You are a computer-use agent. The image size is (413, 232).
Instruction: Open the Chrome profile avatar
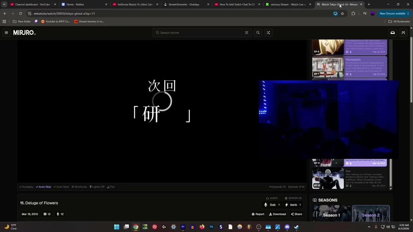[x=373, y=14]
